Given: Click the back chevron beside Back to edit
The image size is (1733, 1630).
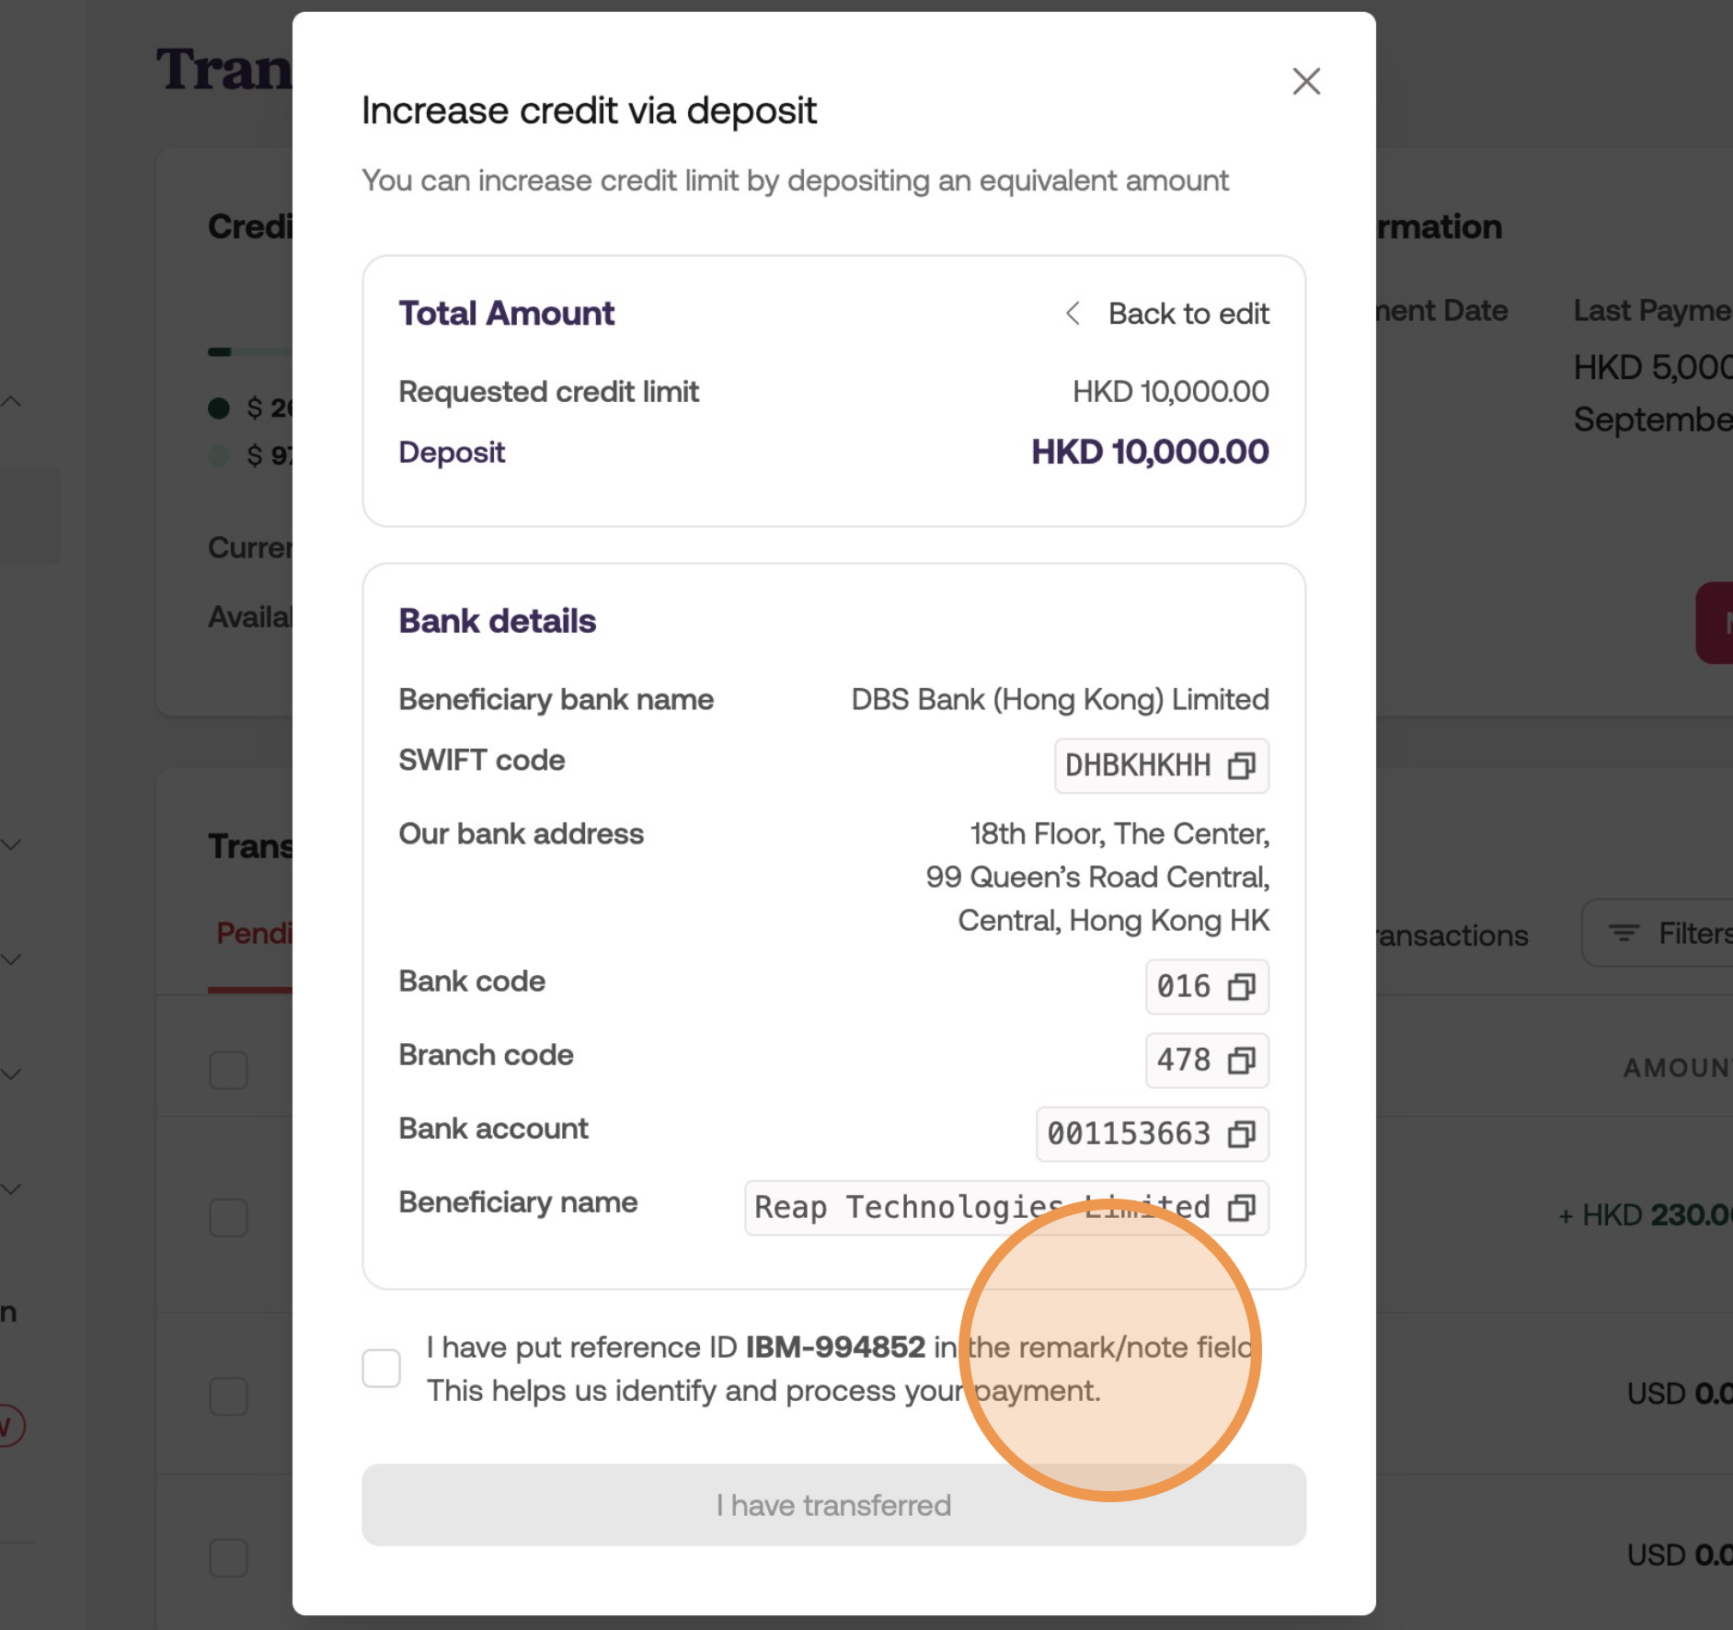Looking at the screenshot, I should tap(1073, 314).
